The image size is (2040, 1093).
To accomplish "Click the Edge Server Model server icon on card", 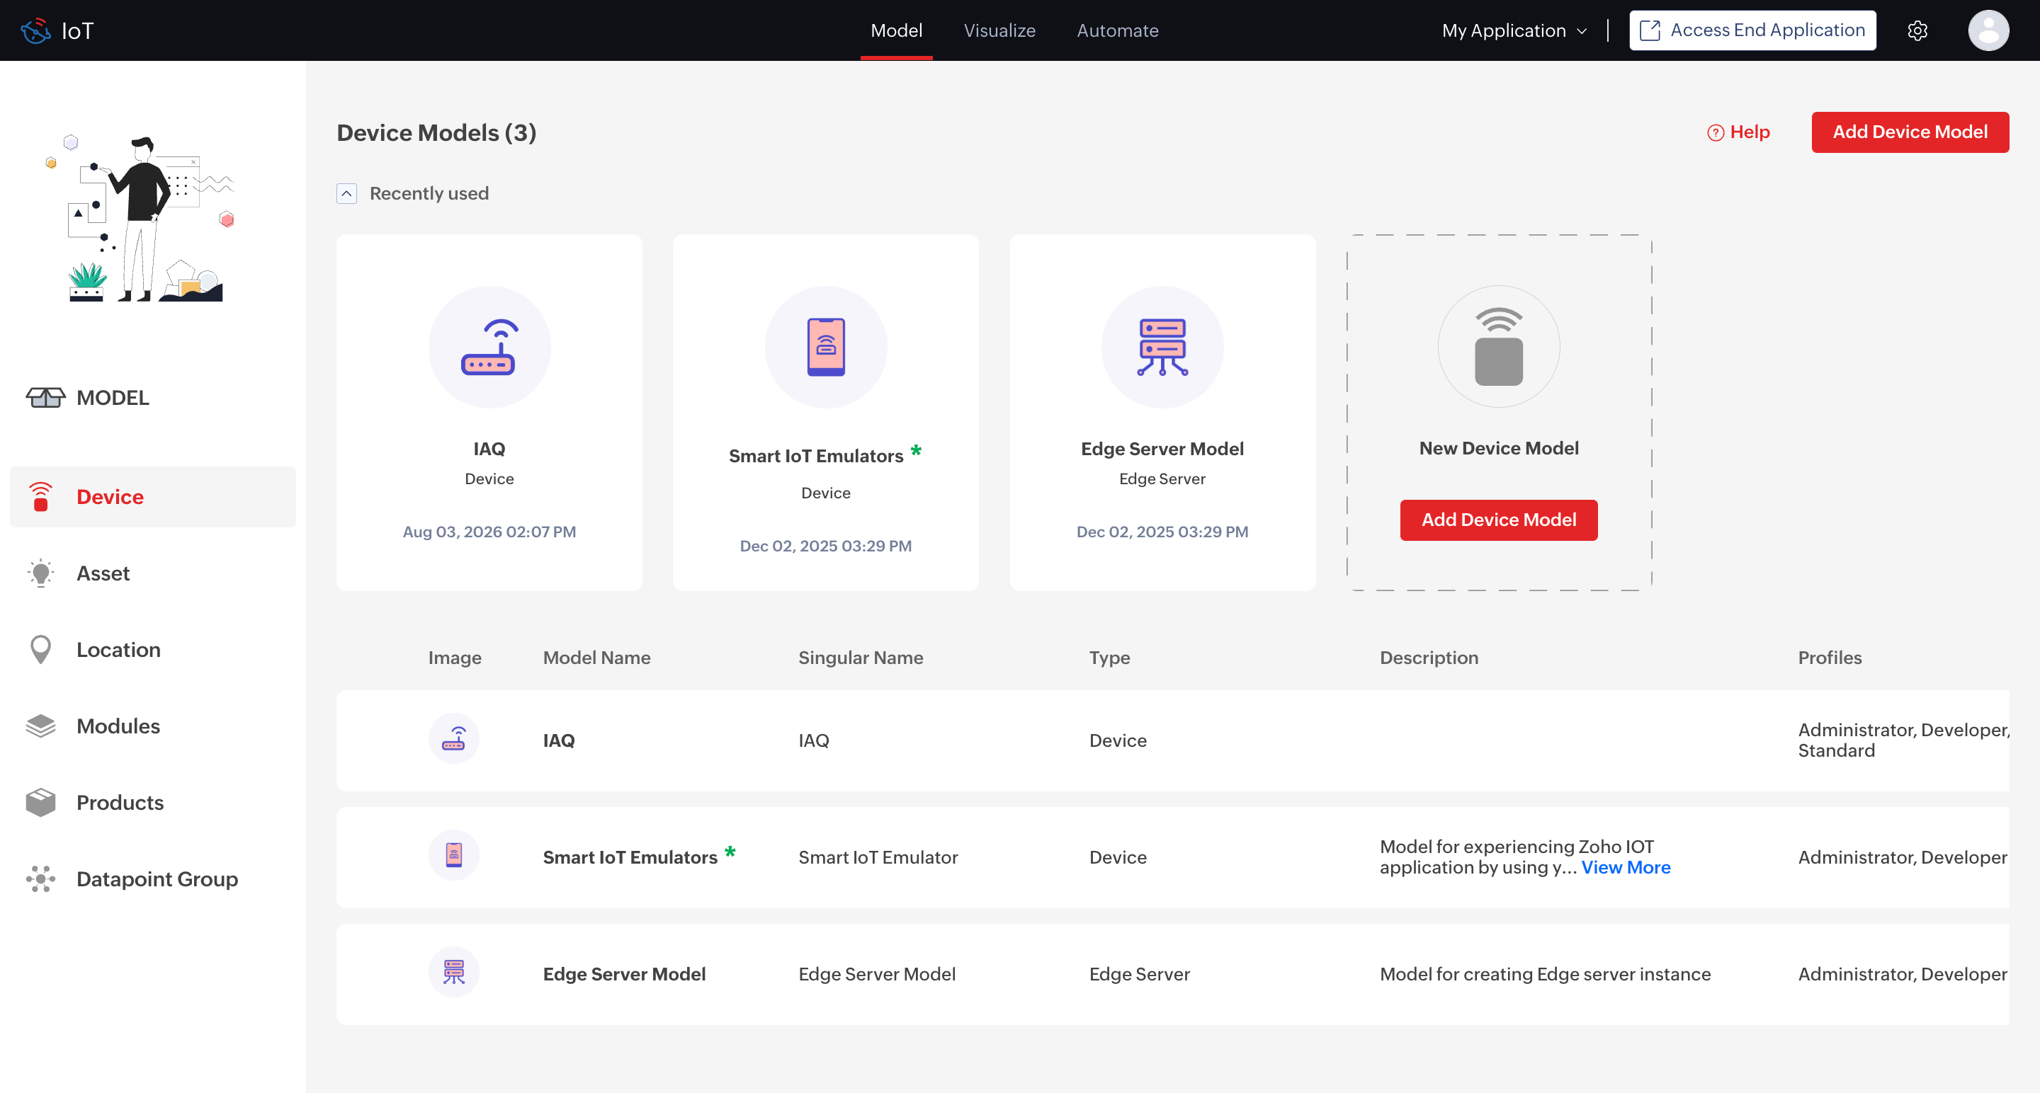I will 1162,347.
